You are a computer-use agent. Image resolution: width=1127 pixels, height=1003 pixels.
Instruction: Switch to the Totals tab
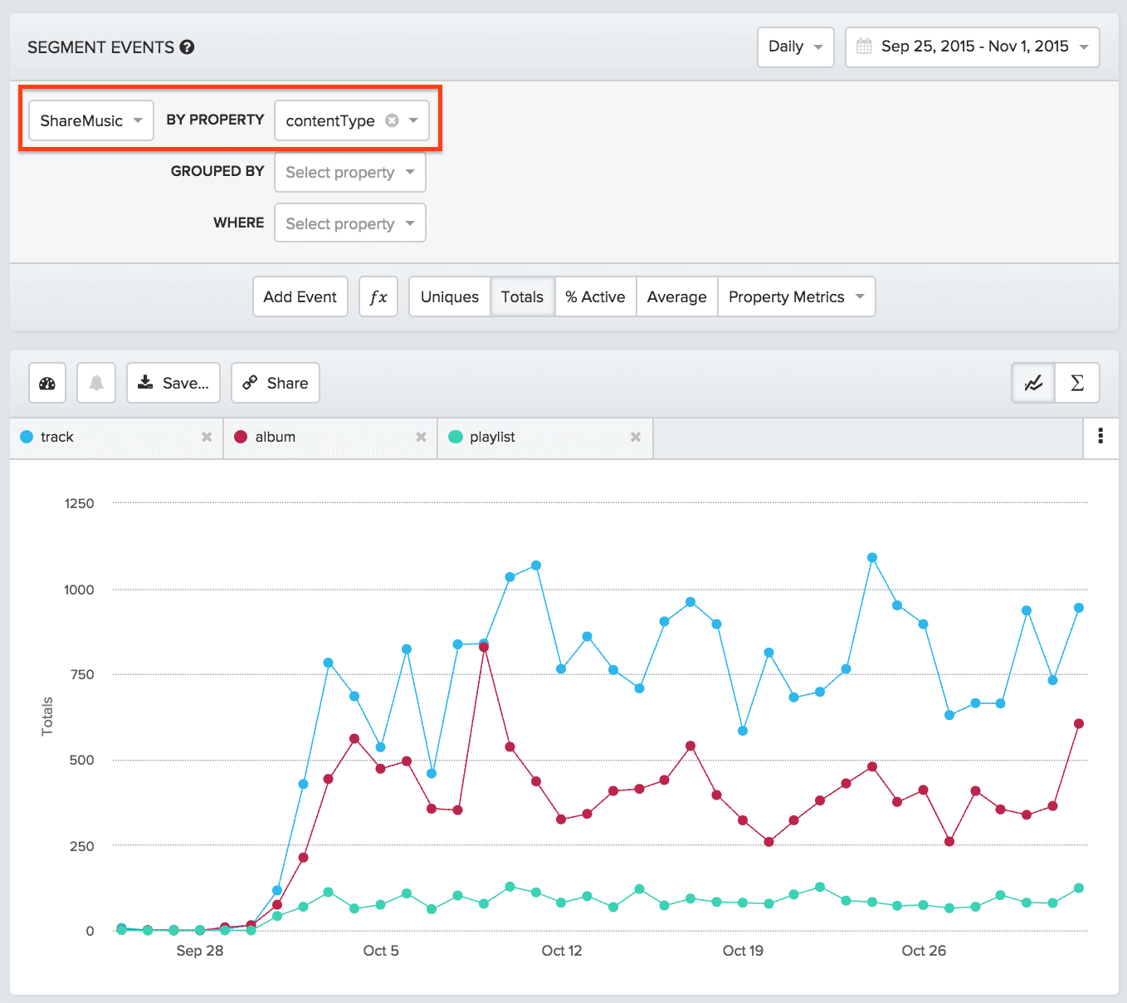click(x=522, y=296)
